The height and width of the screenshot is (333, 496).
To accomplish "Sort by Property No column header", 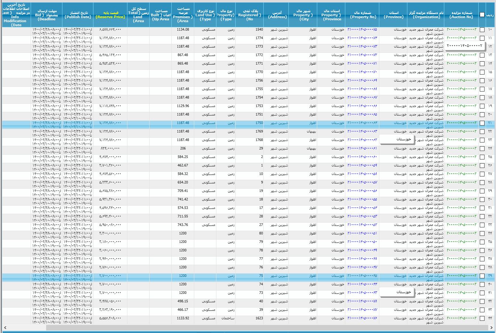I will tap(363, 15).
